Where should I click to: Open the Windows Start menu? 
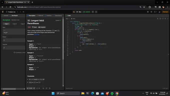tap(53, 93)
